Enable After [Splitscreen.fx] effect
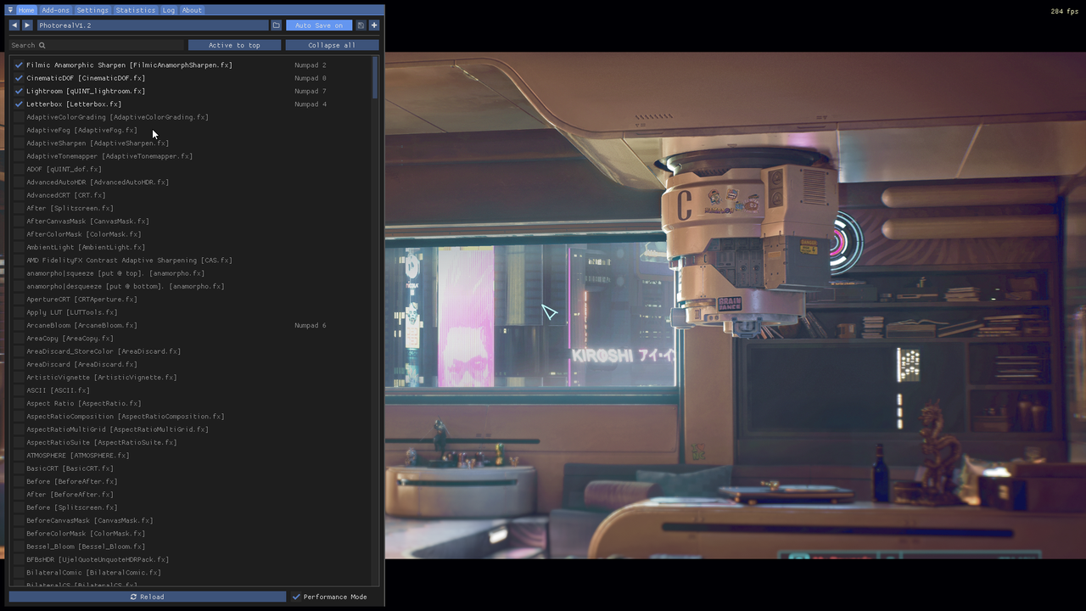 coord(19,208)
